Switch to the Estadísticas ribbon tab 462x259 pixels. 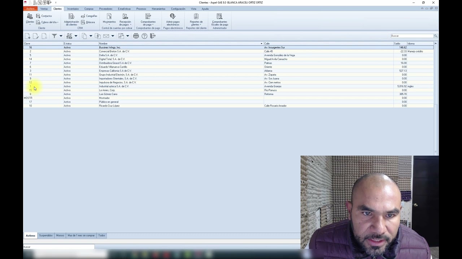click(124, 9)
